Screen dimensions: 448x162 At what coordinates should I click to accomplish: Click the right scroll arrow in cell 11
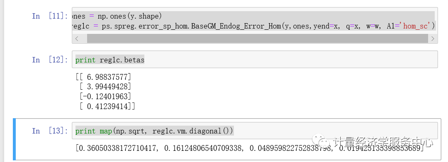[x=433, y=38]
